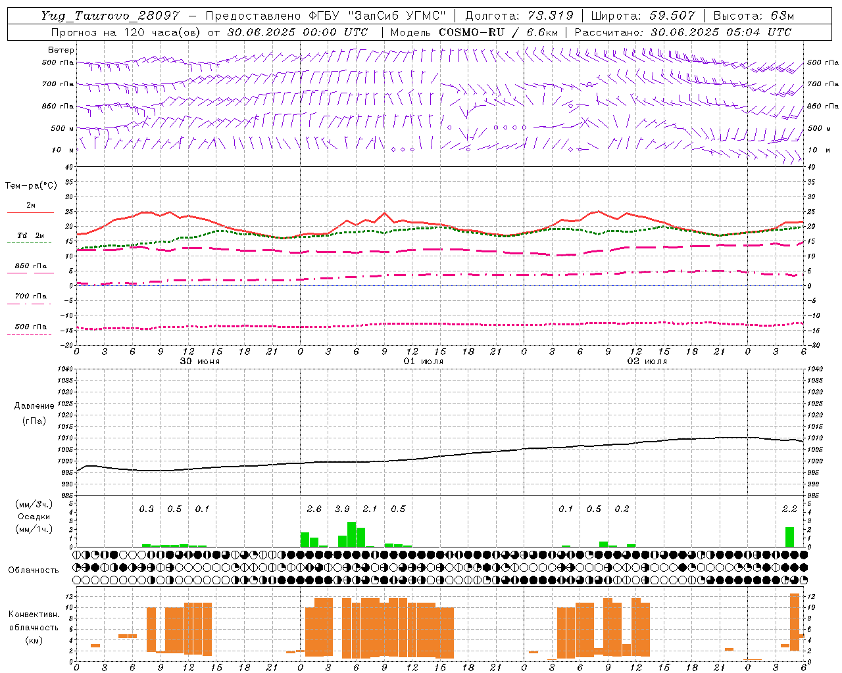This screenshot has width=842, height=673.
Task: Click the solid red 2м legend line
Action: [30, 212]
